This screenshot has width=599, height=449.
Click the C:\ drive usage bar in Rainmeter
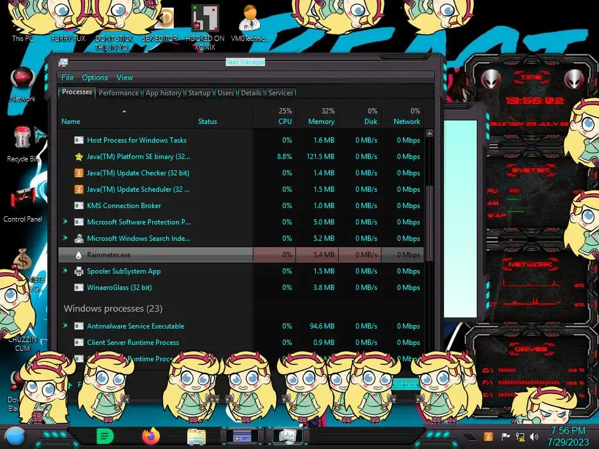click(x=507, y=370)
